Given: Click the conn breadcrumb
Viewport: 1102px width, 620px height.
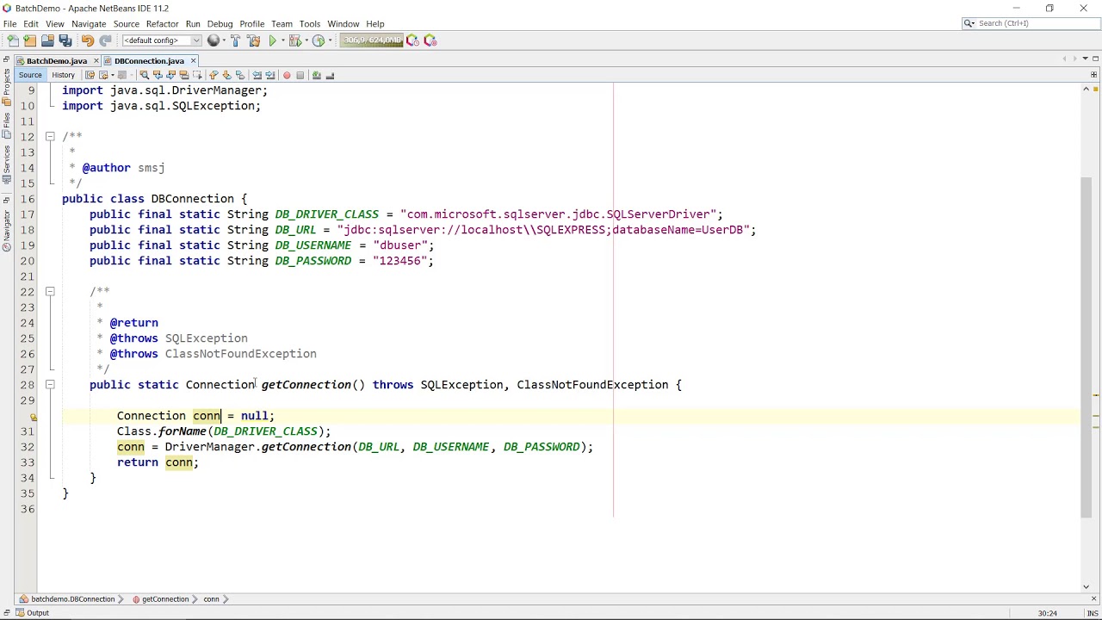Looking at the screenshot, I should pos(211,599).
